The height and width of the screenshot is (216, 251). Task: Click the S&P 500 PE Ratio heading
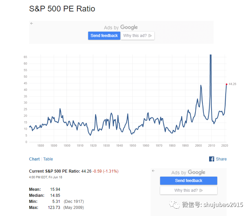point(62,9)
